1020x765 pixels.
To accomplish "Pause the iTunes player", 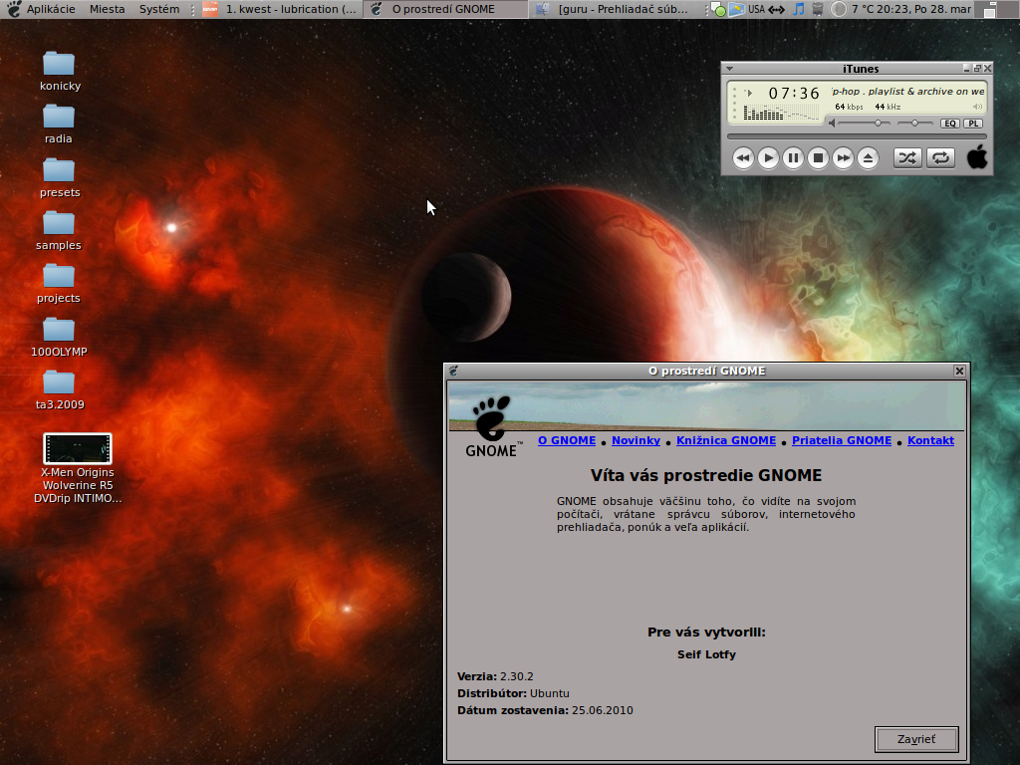I will 793,158.
